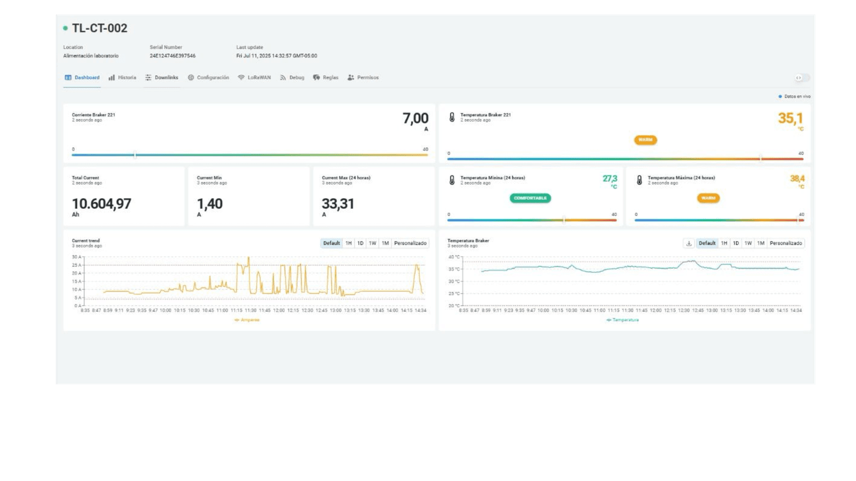
Task: Click the Temperatura Braker 221 gauge bar
Action: point(625,159)
